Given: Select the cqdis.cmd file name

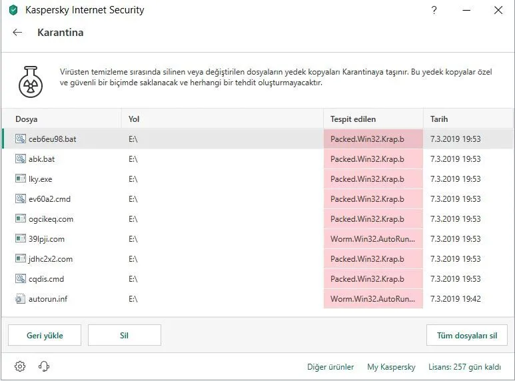Looking at the screenshot, I should point(46,279).
